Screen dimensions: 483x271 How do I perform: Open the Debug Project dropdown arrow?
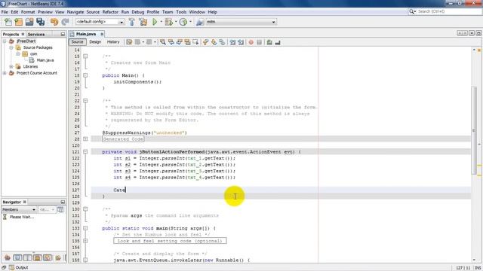point(176,22)
